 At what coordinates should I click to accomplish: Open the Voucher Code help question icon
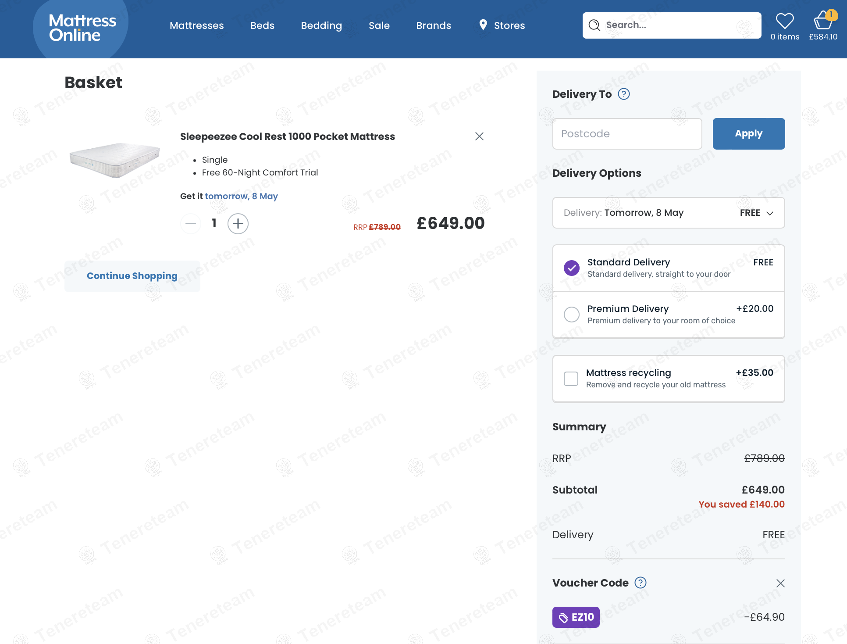click(x=641, y=583)
